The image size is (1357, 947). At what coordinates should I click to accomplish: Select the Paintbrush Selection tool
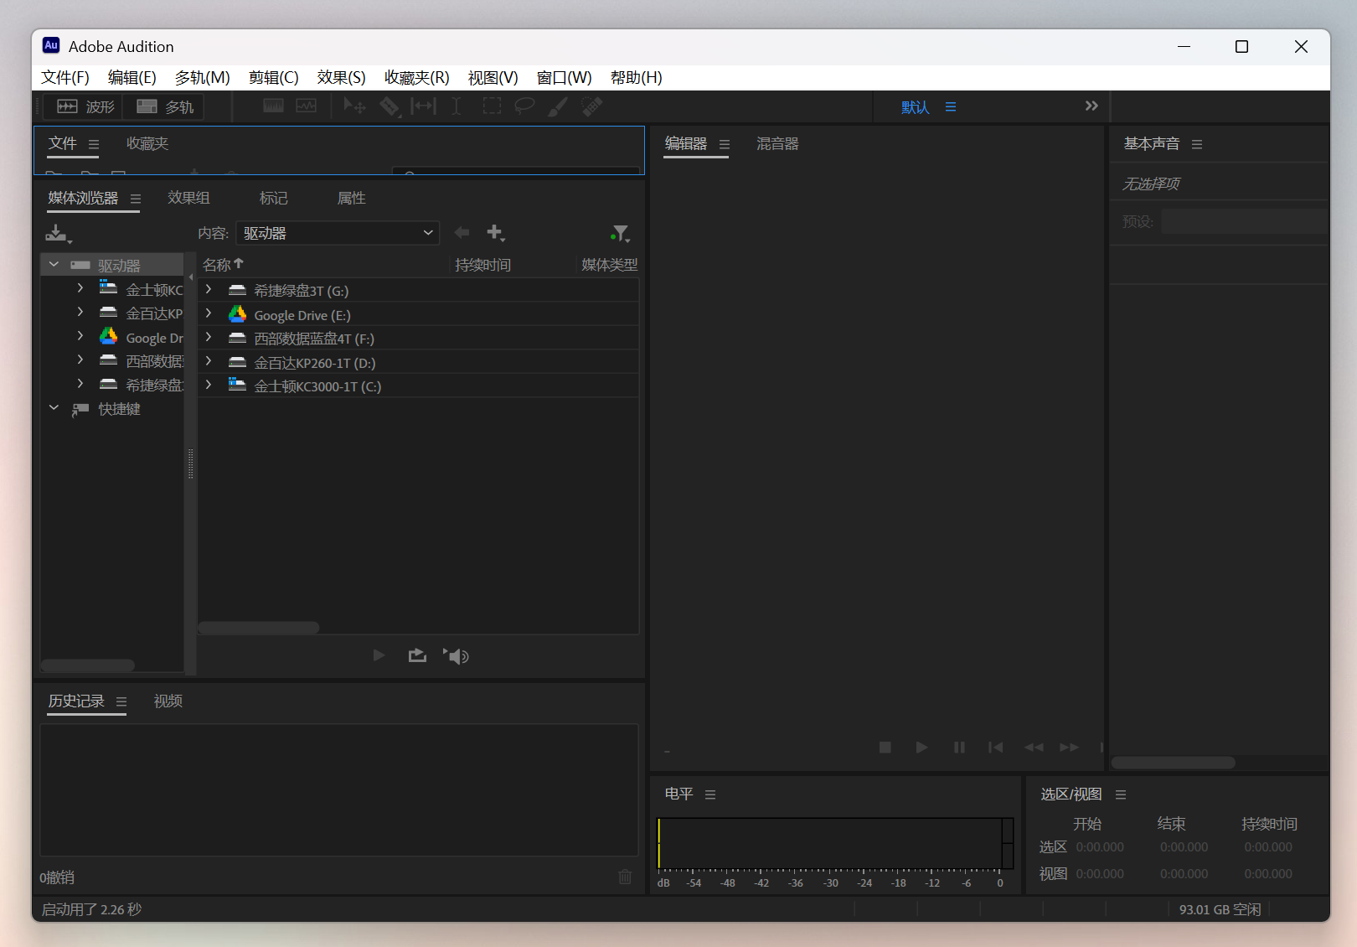pyautogui.click(x=558, y=106)
